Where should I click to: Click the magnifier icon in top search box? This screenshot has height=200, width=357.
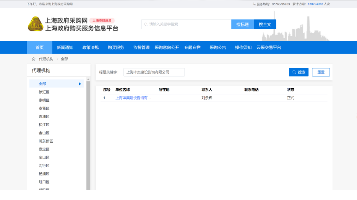pyautogui.click(x=146, y=24)
